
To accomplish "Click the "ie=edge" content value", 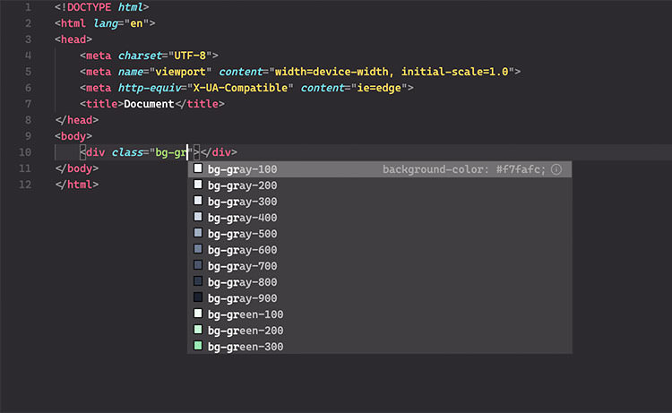I will click(x=379, y=88).
